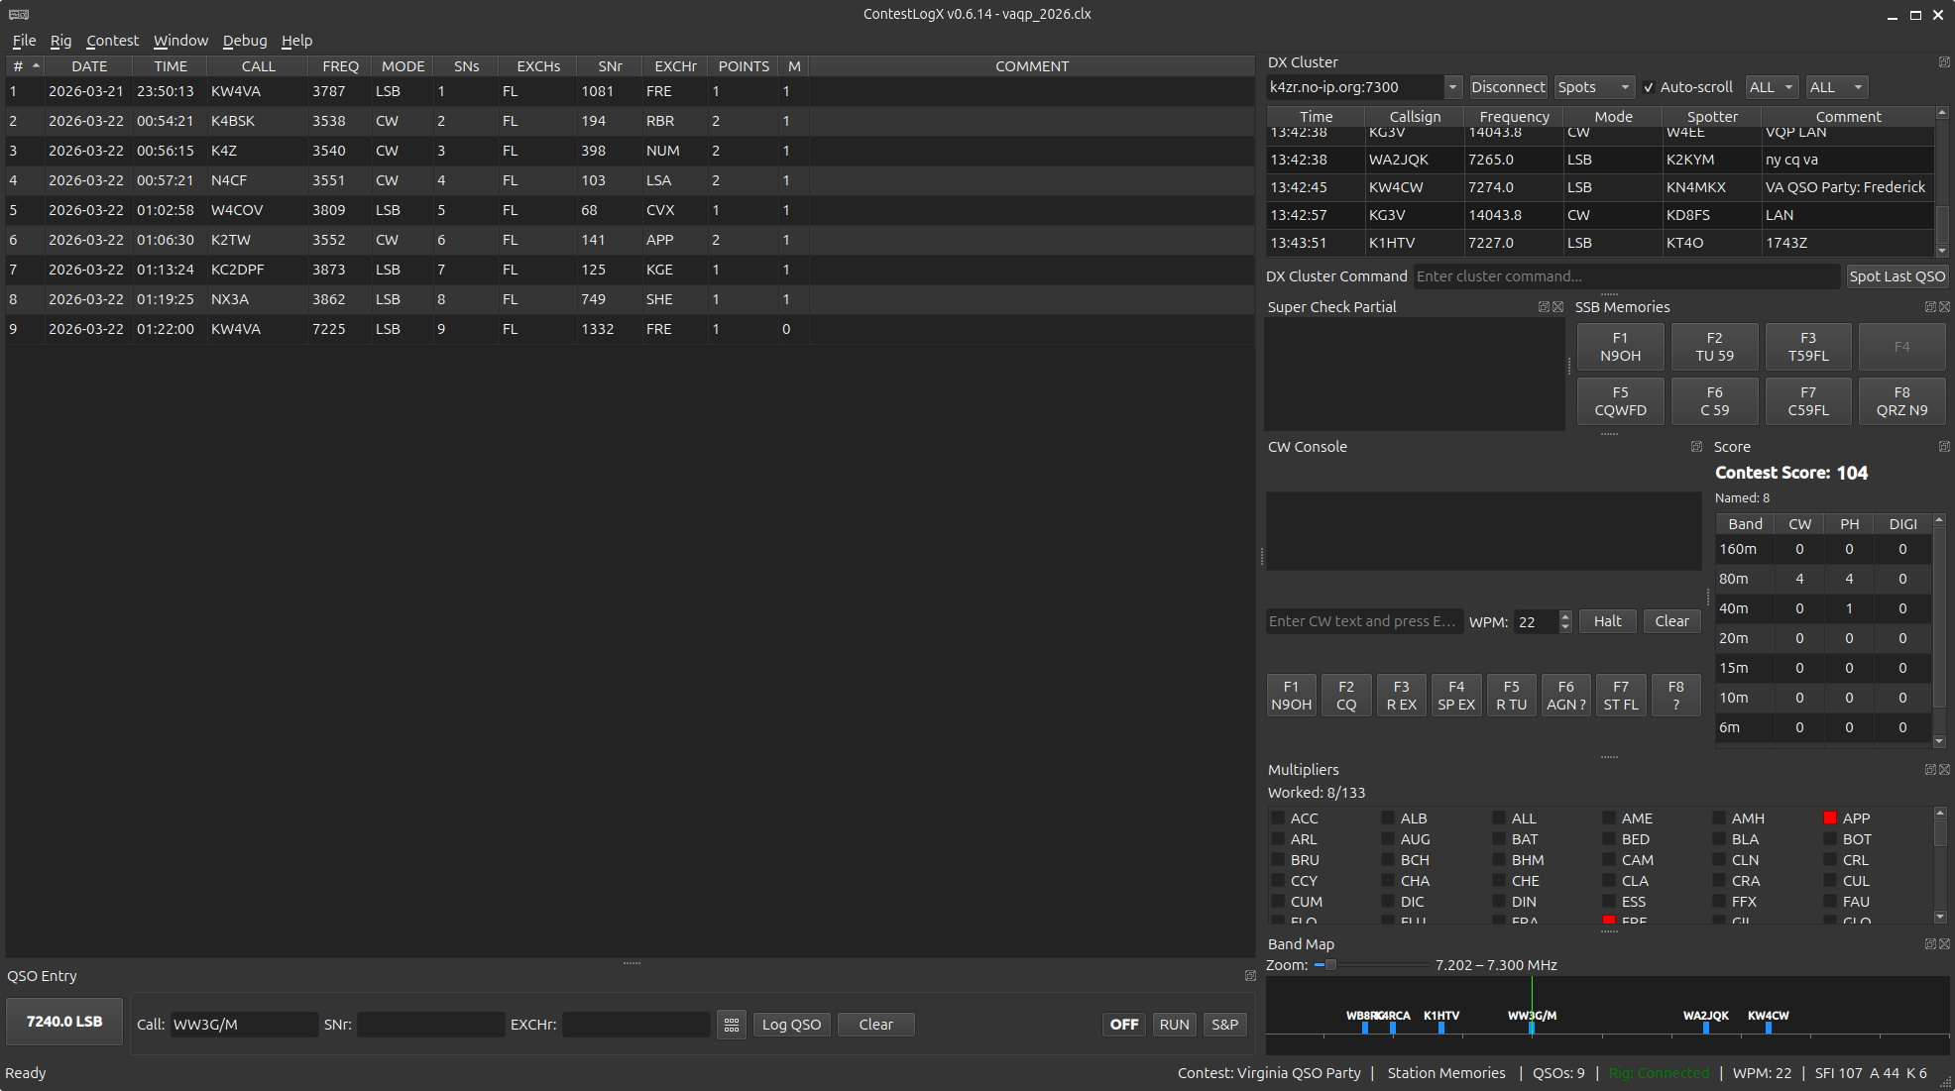
Task: Click the DX Cluster Command input field
Action: coord(1626,276)
